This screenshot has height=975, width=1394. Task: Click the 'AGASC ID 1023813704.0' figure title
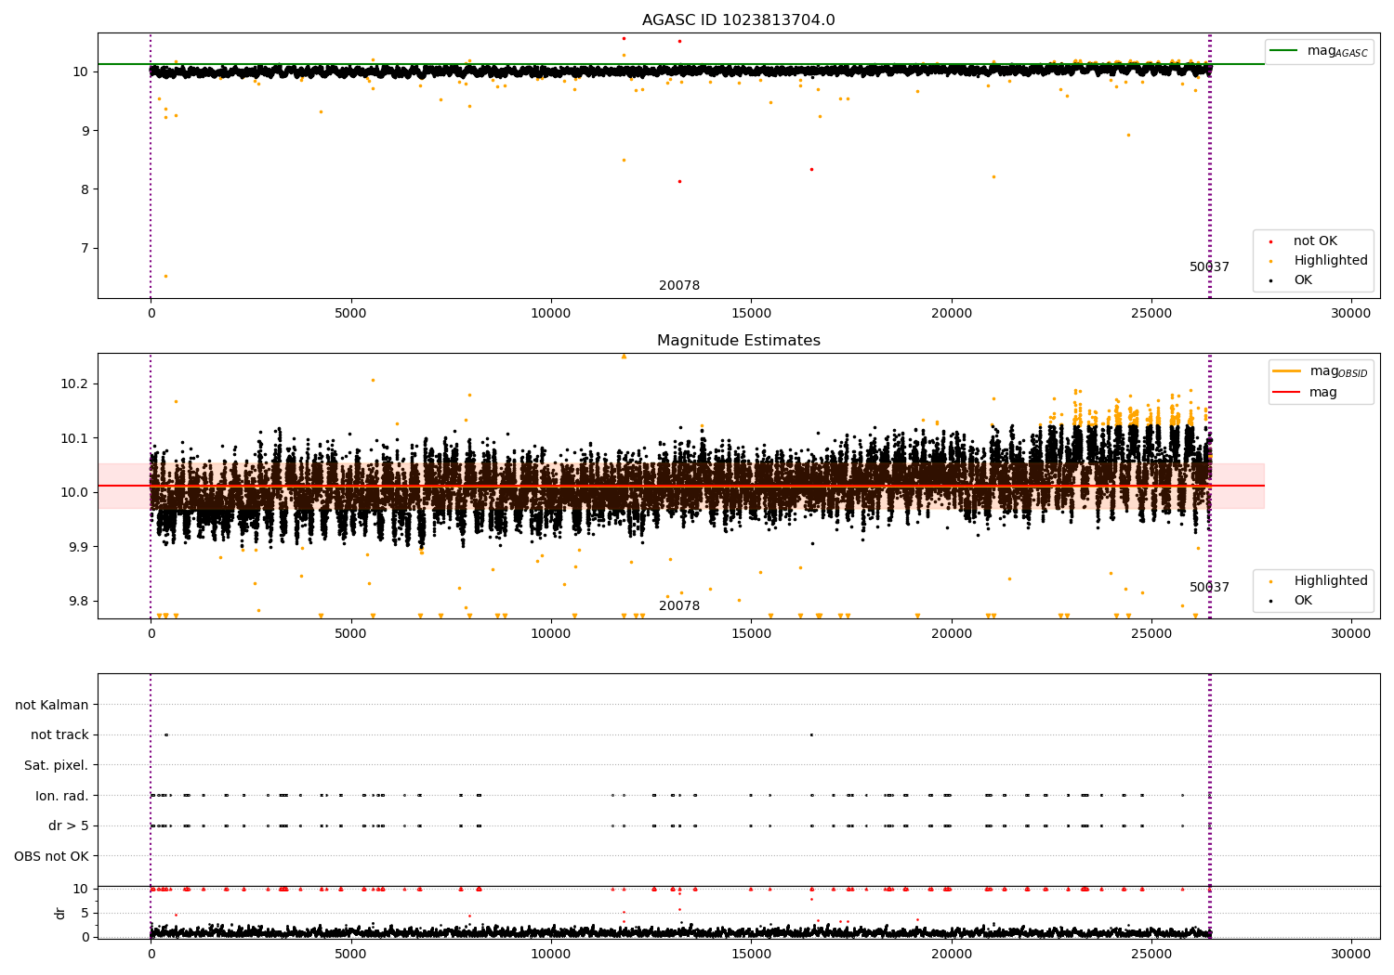pyautogui.click(x=738, y=20)
